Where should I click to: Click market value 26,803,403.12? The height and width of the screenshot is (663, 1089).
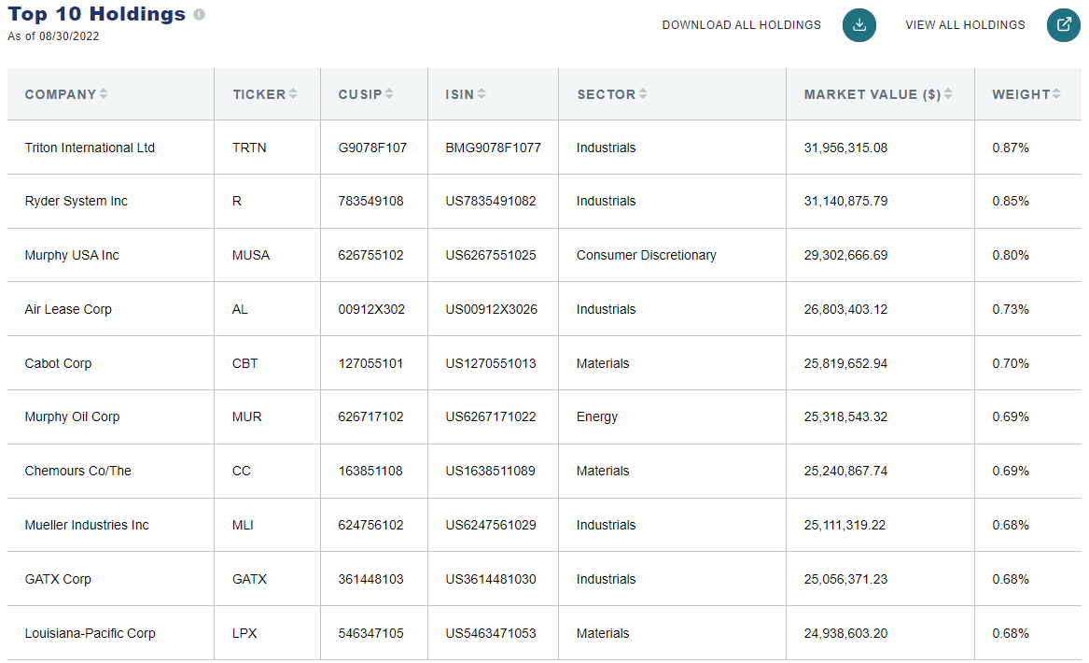click(x=846, y=310)
